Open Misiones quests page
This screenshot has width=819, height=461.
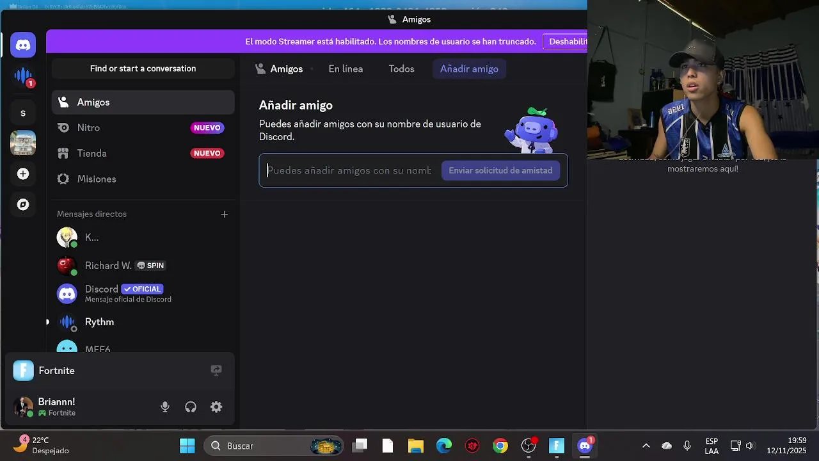143,179
